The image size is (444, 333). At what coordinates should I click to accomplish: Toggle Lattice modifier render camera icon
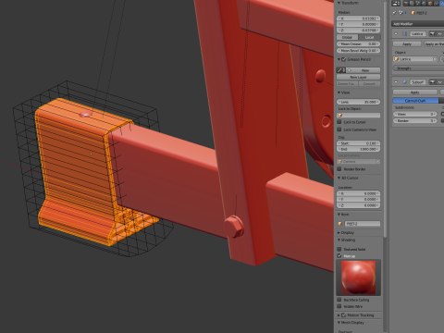tap(432, 34)
